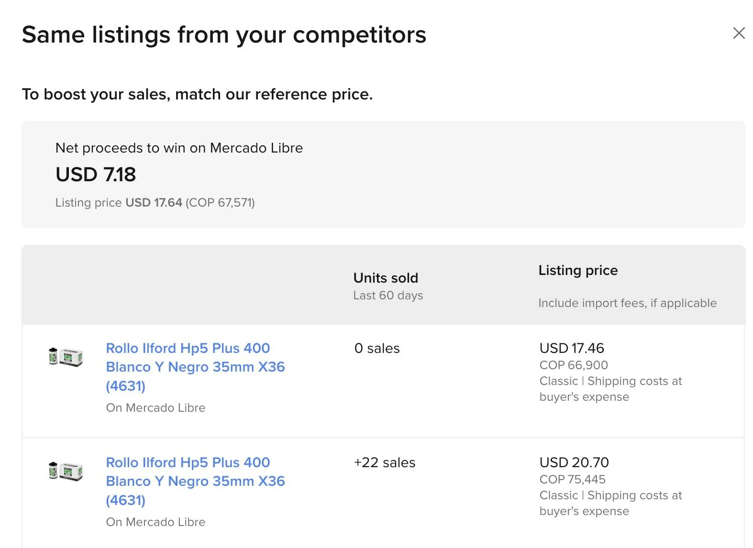The height and width of the screenshot is (548, 753).
Task: Click the film thumbnail for the +22 sales listing
Action: (66, 471)
